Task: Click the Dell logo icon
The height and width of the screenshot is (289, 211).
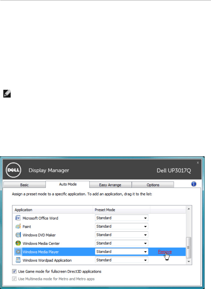Action: (13, 170)
